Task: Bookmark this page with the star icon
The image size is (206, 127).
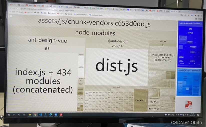Action: 188,15
